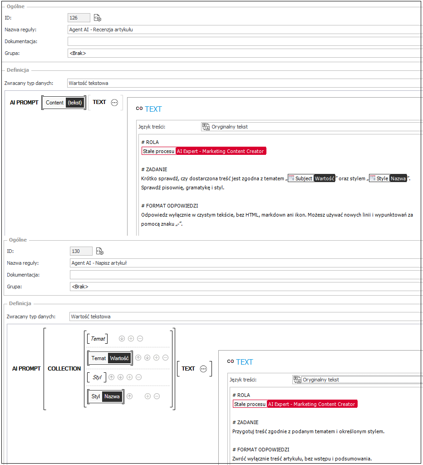Click the Nazwa reguły field with Napisz artykuł

click(245, 263)
